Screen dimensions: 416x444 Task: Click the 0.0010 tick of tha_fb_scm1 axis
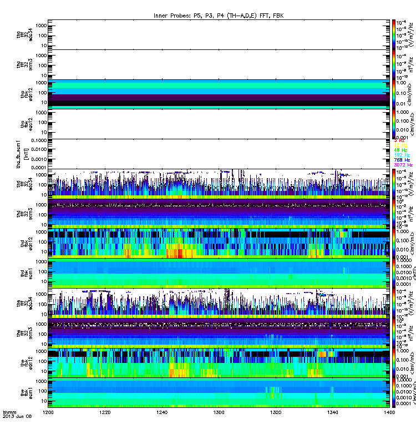39,159
